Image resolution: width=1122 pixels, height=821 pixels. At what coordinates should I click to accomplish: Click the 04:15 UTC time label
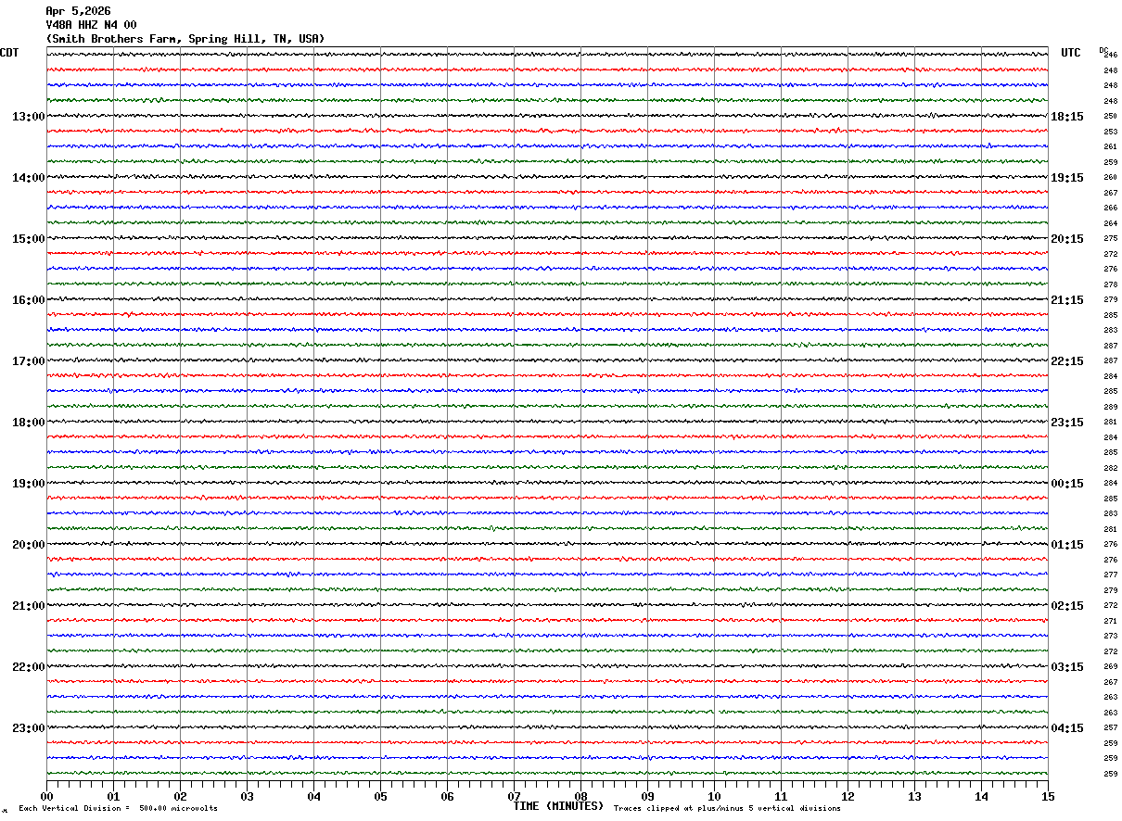[x=1067, y=728]
